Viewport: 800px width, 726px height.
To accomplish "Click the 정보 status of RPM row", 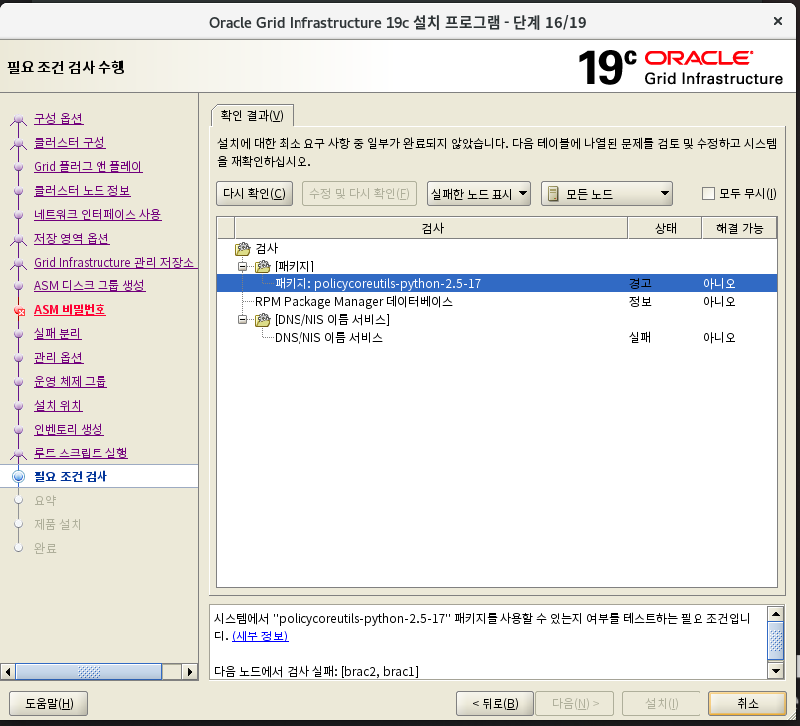I will point(640,301).
